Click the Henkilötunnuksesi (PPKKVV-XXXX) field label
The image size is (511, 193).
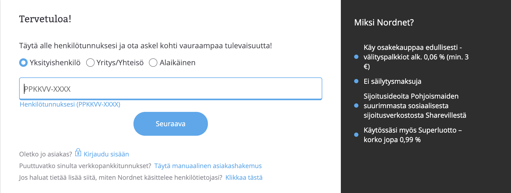pyautogui.click(x=70, y=104)
